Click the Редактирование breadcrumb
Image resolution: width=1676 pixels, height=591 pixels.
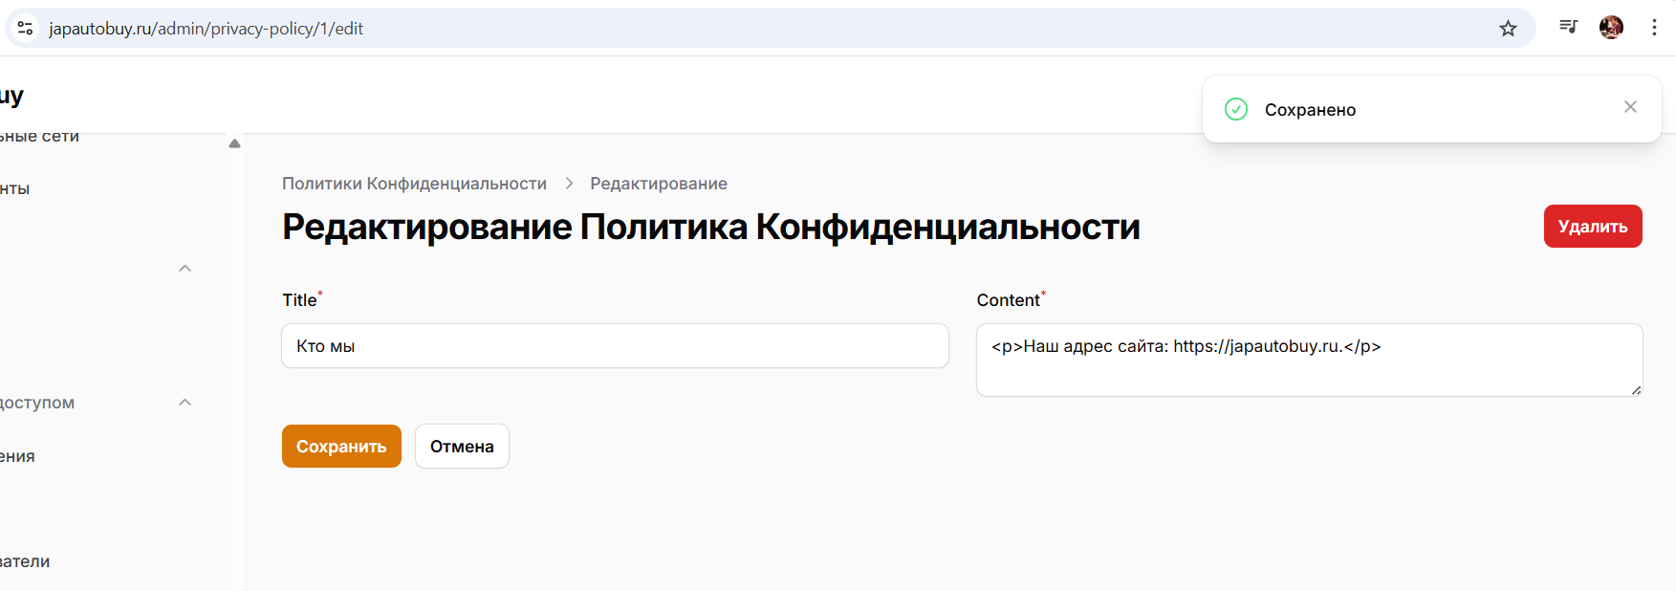pyautogui.click(x=659, y=184)
